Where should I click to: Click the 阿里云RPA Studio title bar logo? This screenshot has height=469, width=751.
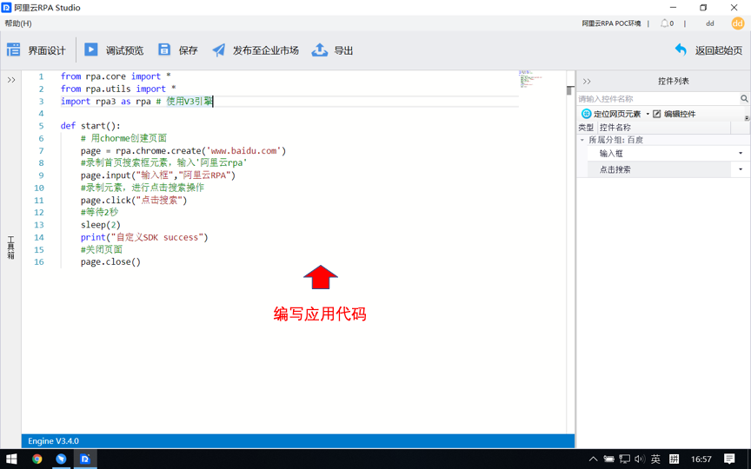pos(6,8)
